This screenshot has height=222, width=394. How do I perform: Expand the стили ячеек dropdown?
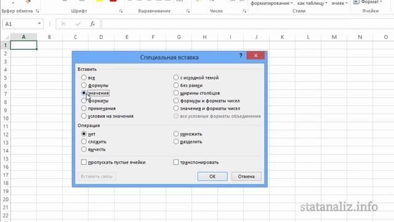point(339,3)
